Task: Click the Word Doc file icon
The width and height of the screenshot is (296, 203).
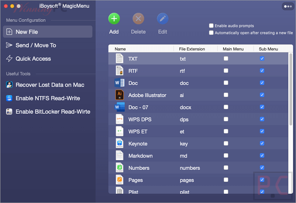Action: click(120, 83)
